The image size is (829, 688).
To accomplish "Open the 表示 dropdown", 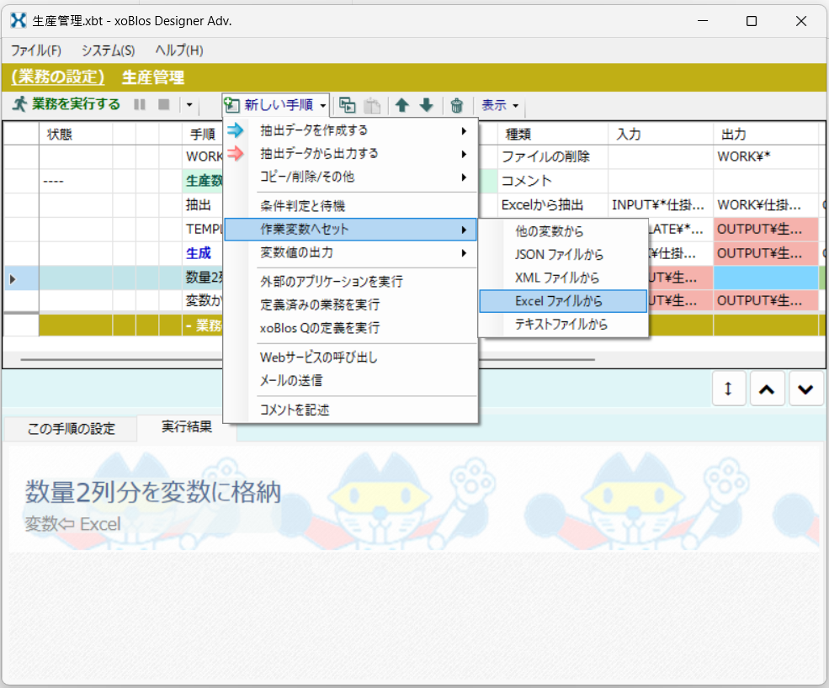I will pos(500,105).
